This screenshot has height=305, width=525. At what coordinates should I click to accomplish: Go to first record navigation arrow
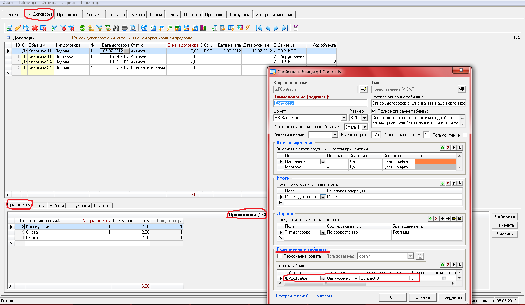point(259,28)
